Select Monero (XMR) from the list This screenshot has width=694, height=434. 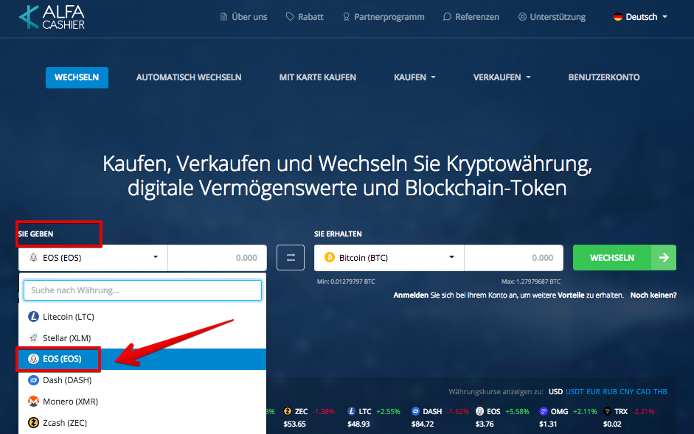click(142, 402)
